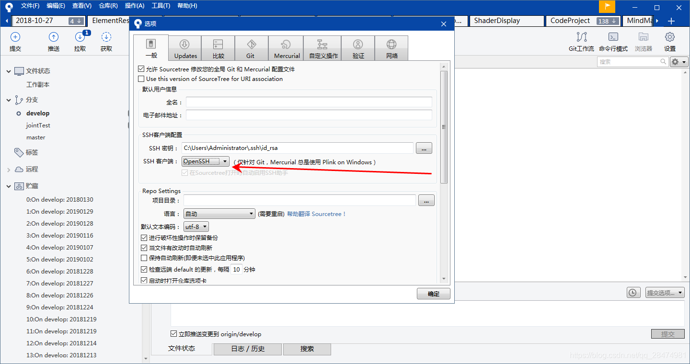Click the clock history icon near commit options

tap(633, 292)
